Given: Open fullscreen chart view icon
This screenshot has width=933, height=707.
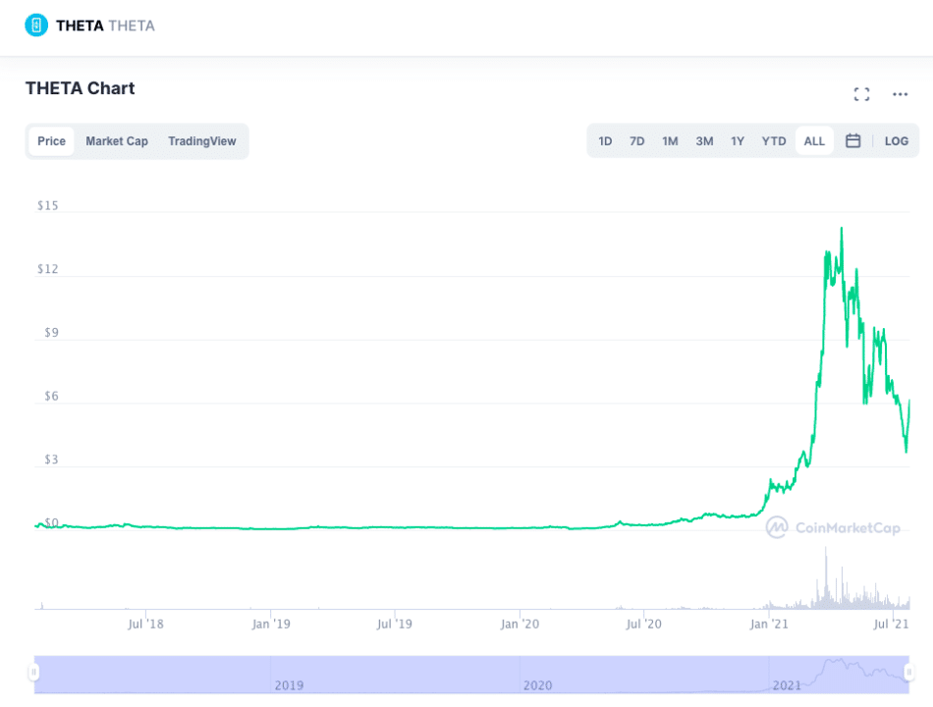Looking at the screenshot, I should coord(861,94).
